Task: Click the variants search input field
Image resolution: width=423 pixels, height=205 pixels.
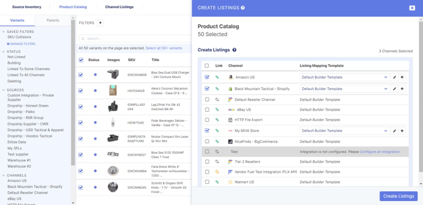Action: (135, 38)
